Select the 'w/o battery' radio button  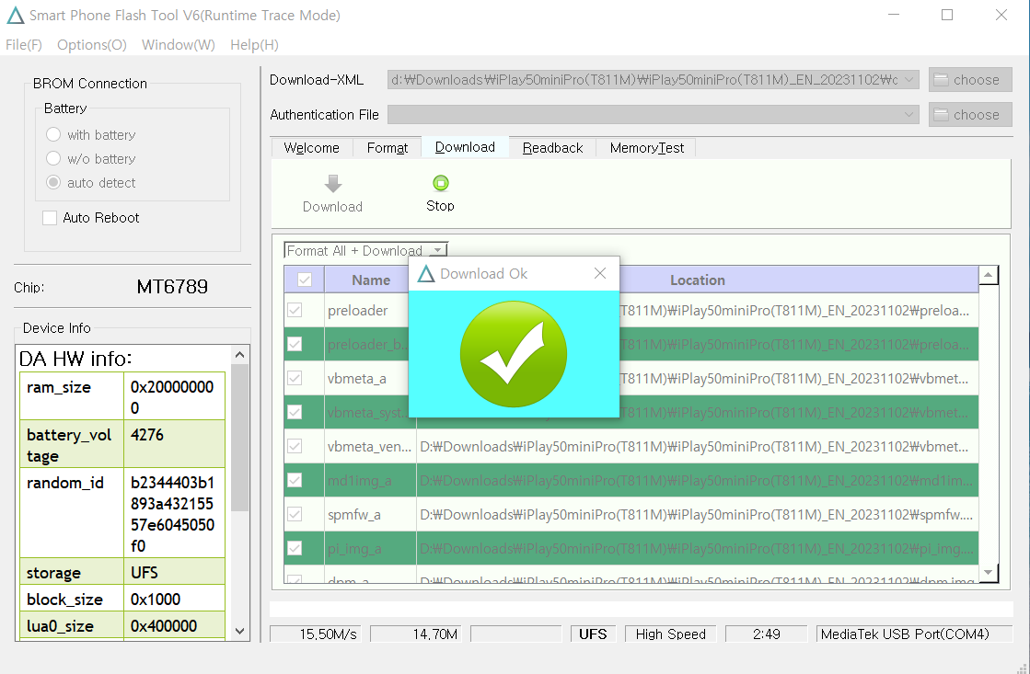(53, 159)
